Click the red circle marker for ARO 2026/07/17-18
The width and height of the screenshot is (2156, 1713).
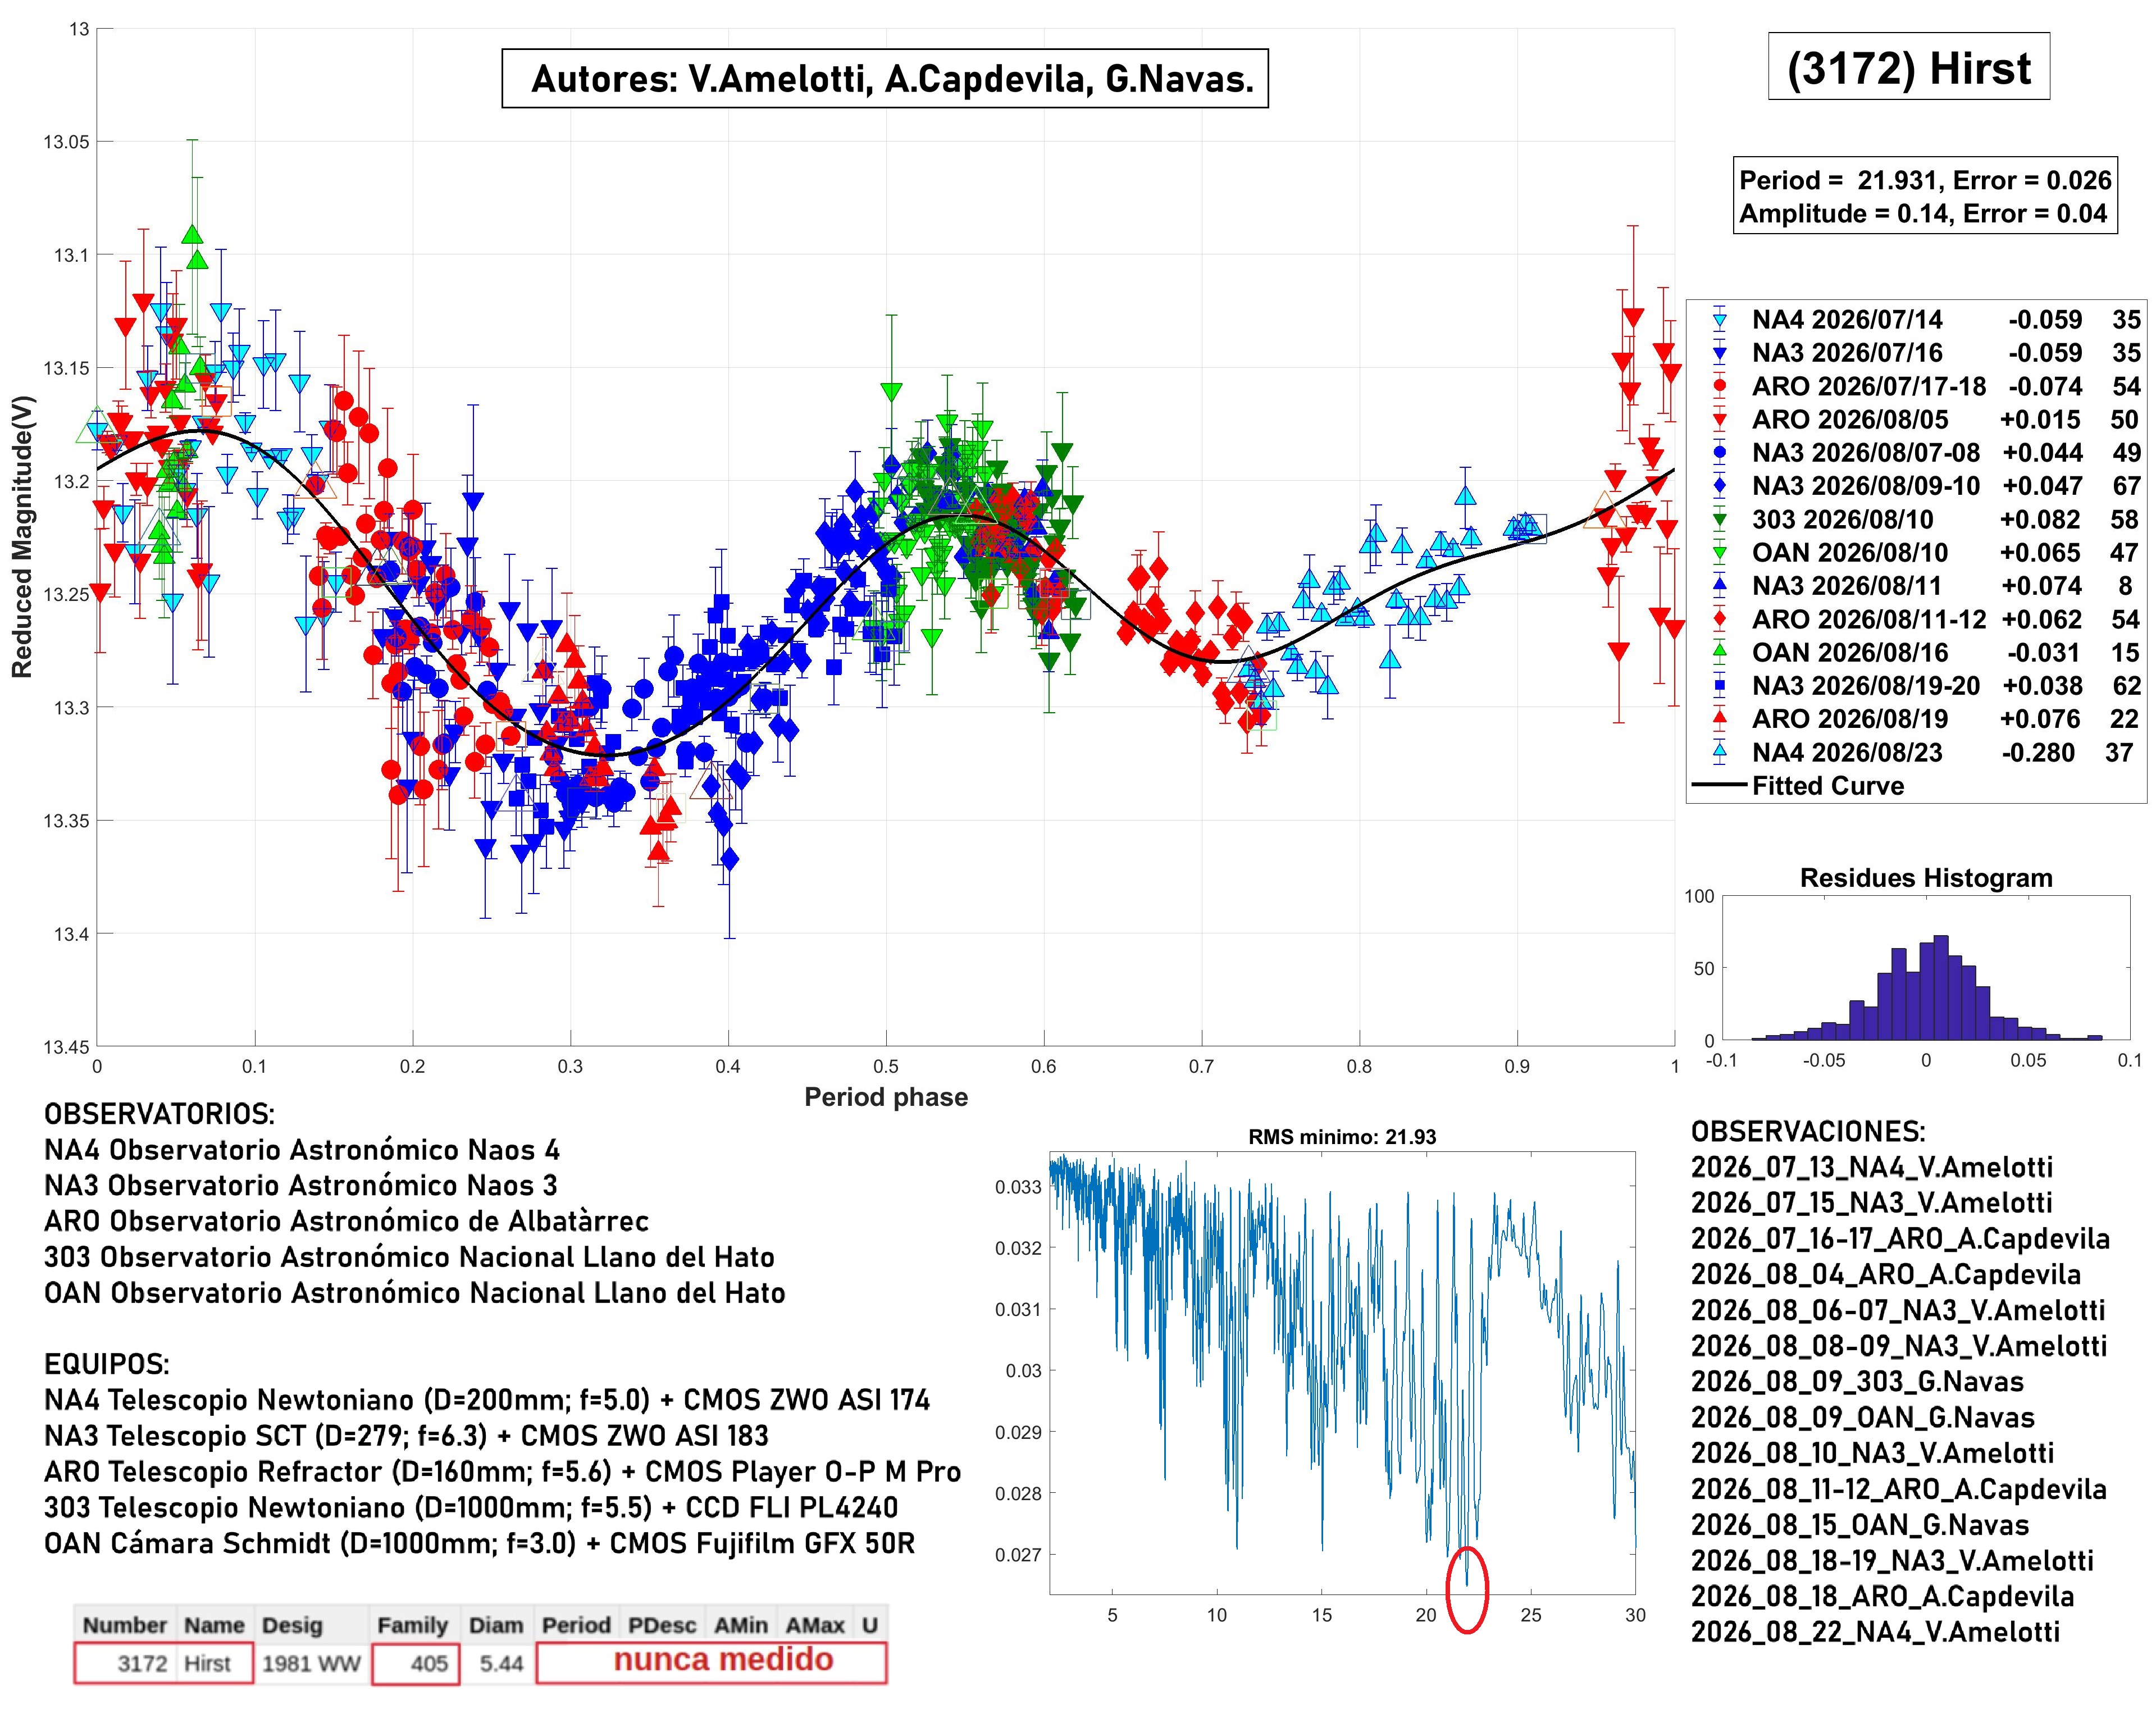1720,387
